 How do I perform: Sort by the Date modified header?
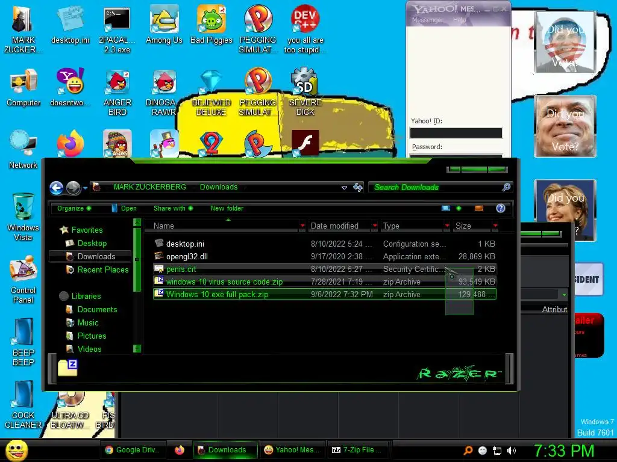click(x=339, y=226)
